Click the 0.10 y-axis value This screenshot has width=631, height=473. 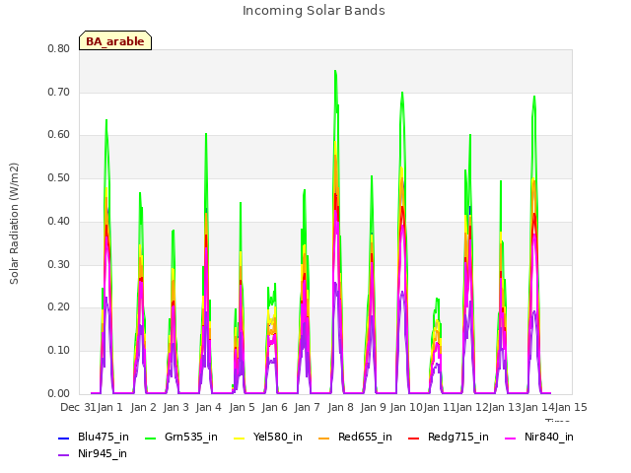click(59, 351)
